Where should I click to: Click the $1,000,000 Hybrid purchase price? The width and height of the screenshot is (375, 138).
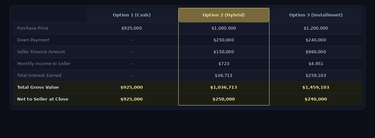(x=224, y=28)
